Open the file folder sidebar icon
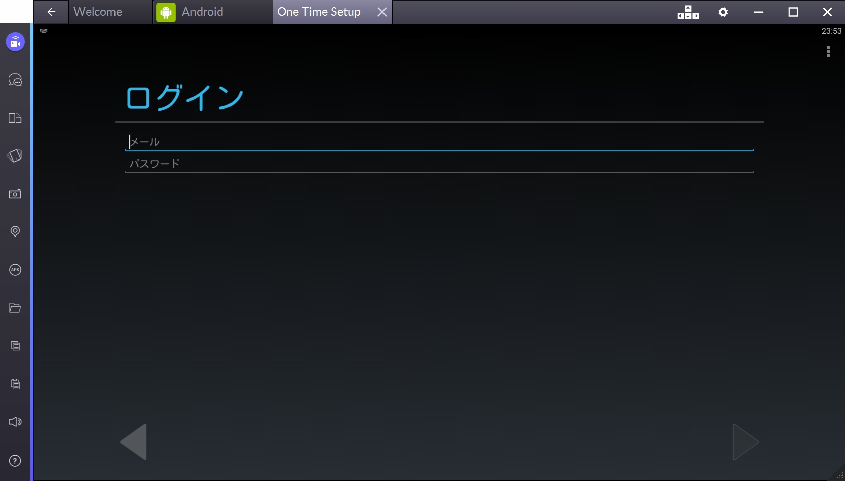Image resolution: width=845 pixels, height=481 pixels. pos(15,308)
